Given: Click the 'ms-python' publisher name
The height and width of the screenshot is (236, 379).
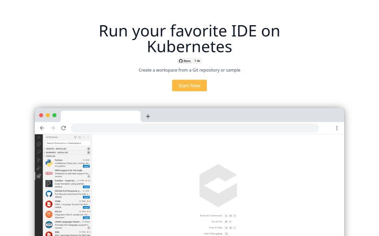Looking at the screenshot, I should pos(60,166).
